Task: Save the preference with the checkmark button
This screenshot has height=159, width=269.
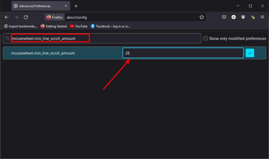Action: click(250, 53)
